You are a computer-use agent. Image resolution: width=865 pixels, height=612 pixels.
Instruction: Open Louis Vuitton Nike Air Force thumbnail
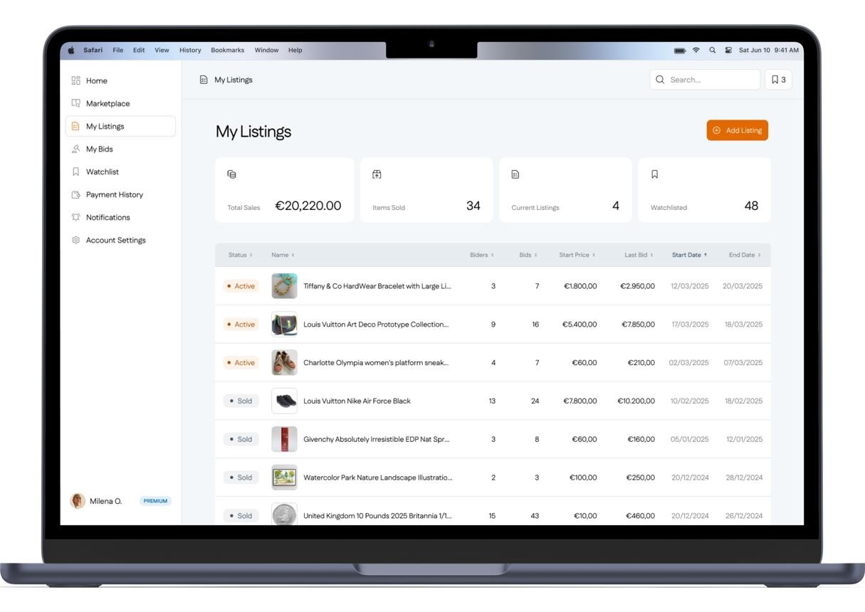284,401
